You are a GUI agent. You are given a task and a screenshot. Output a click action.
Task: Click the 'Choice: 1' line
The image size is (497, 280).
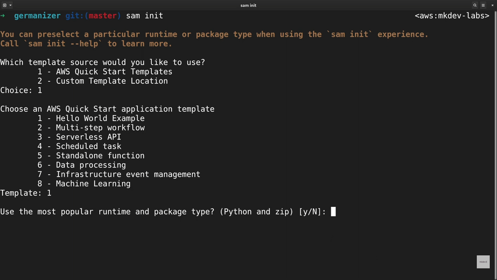[21, 90]
